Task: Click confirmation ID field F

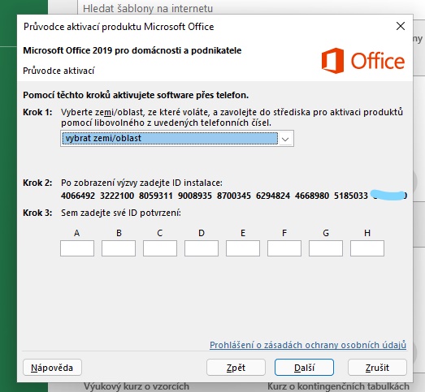Action: (284, 248)
